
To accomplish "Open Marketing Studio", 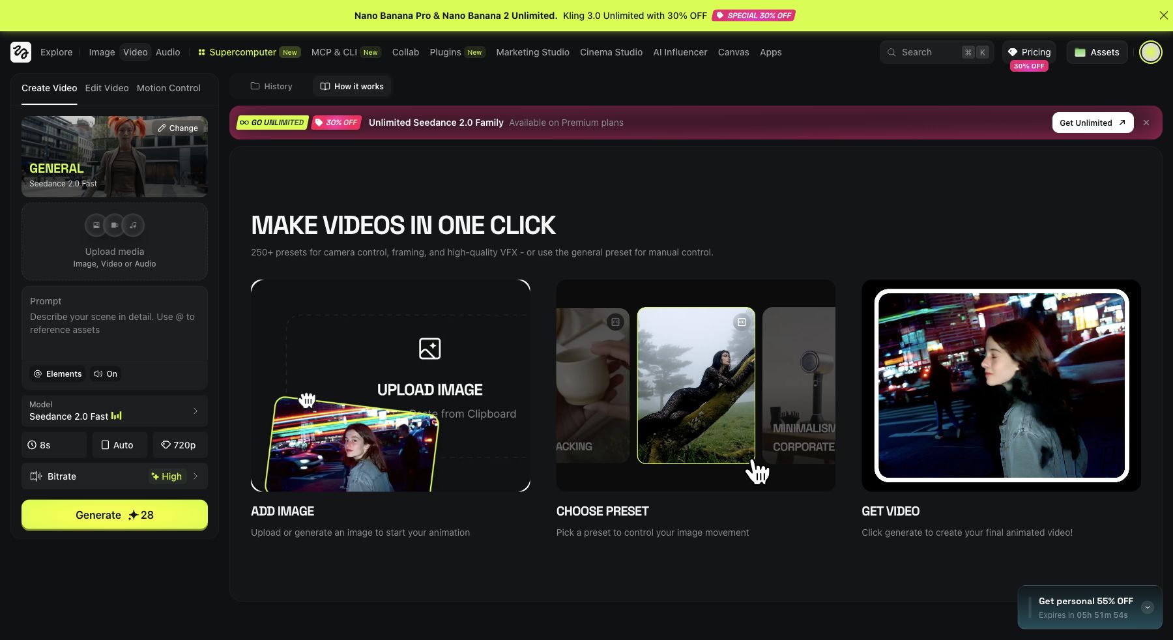I will pyautogui.click(x=532, y=52).
